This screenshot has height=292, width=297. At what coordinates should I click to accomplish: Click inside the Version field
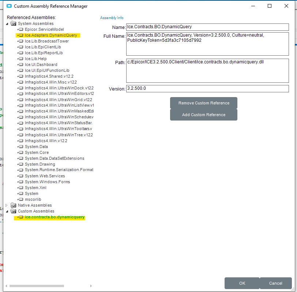click(207, 89)
